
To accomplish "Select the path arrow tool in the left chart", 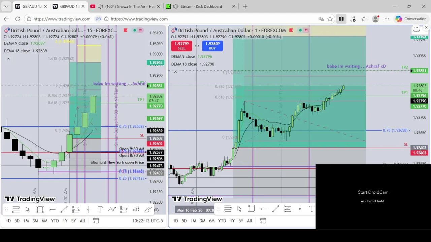I will click(x=112, y=210).
